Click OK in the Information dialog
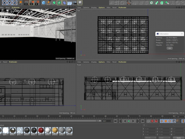The height and width of the screenshot is (139, 185). pos(170,48)
